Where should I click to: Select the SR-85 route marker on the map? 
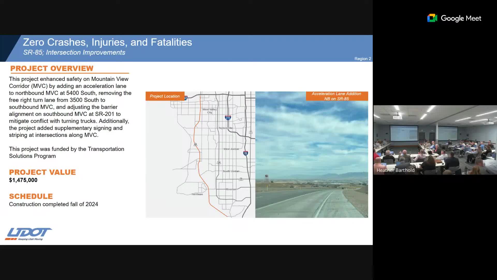pos(195,145)
